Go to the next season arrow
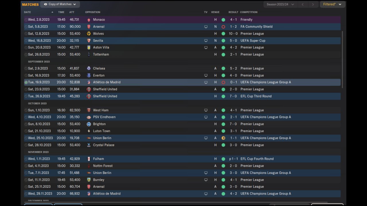This screenshot has width=367, height=206. click(x=313, y=4)
